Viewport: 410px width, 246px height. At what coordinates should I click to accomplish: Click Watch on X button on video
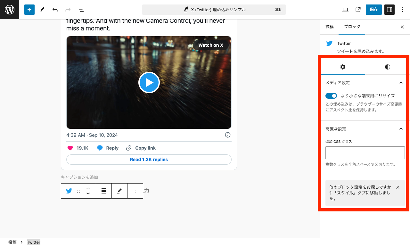coord(211,45)
